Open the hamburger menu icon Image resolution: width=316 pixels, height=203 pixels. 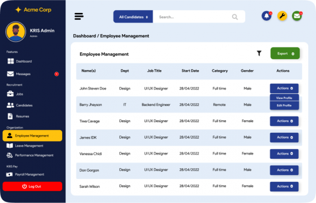click(x=79, y=16)
